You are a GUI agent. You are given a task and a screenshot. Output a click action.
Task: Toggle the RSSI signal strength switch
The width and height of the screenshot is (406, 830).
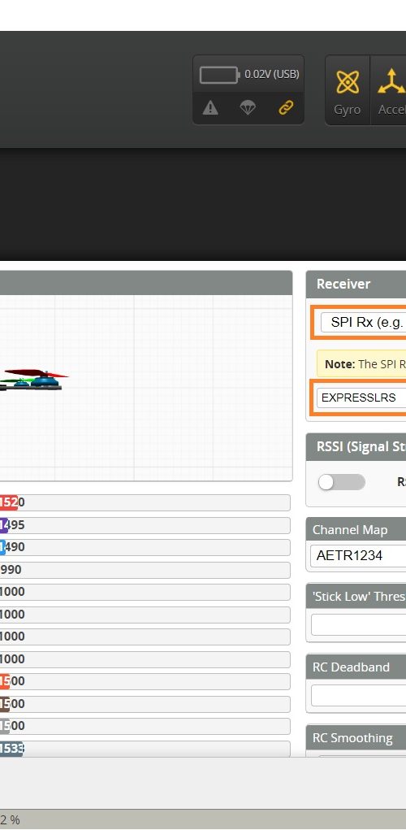pos(341,482)
